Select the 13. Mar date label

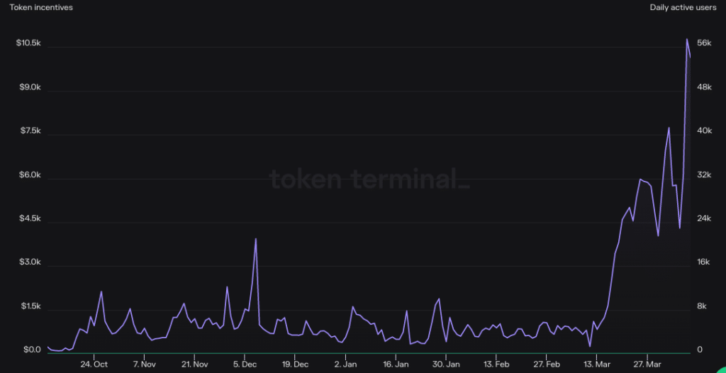coord(596,364)
